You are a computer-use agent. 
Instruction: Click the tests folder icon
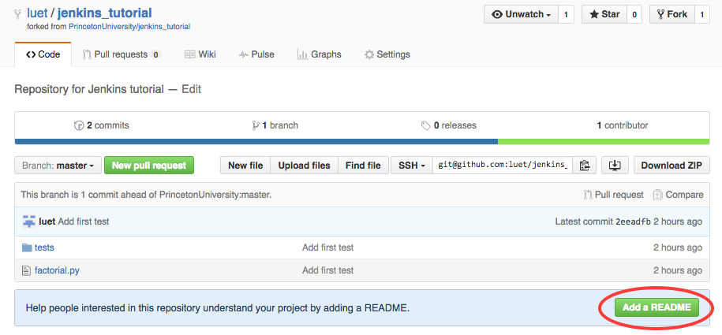27,248
